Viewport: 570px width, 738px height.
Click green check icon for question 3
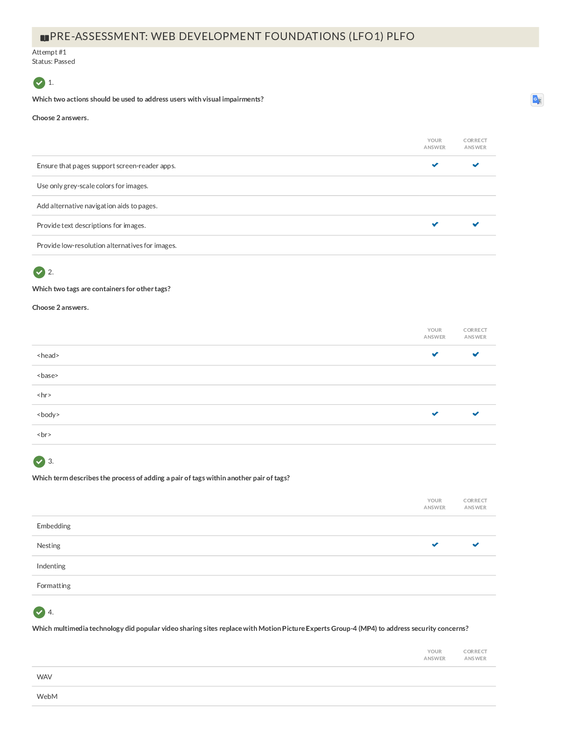pyautogui.click(x=39, y=462)
